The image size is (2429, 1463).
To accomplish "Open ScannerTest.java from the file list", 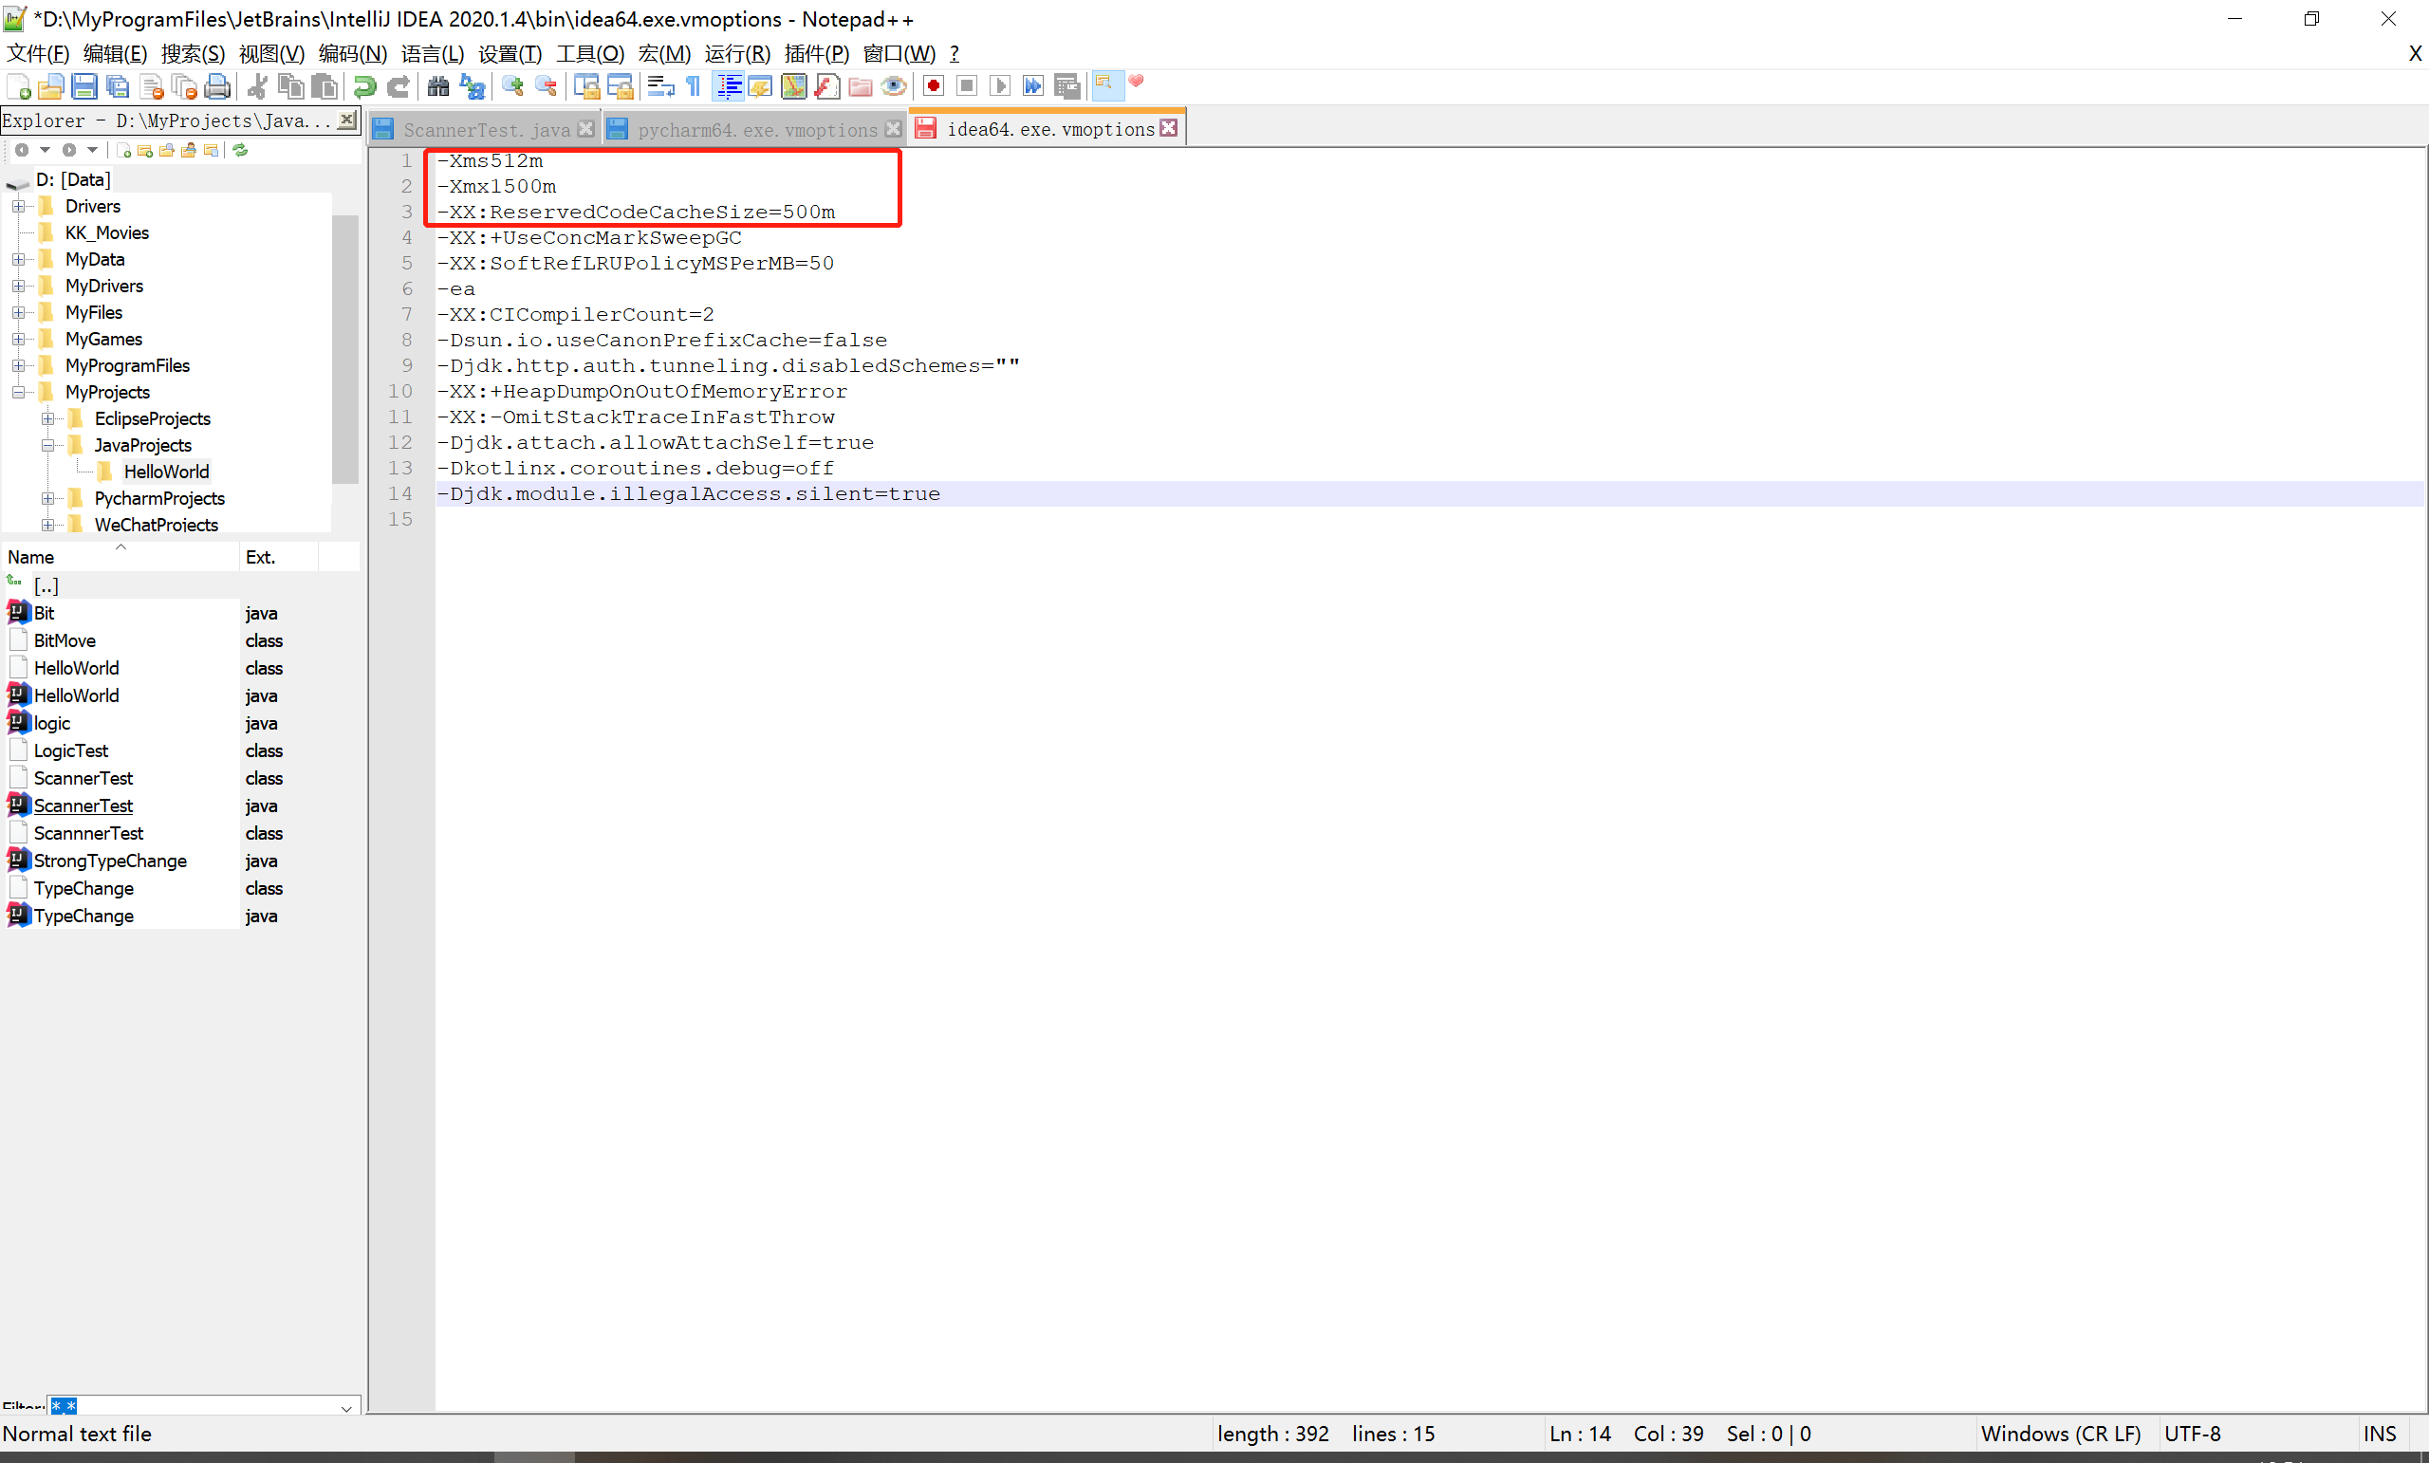I will pos(83,806).
